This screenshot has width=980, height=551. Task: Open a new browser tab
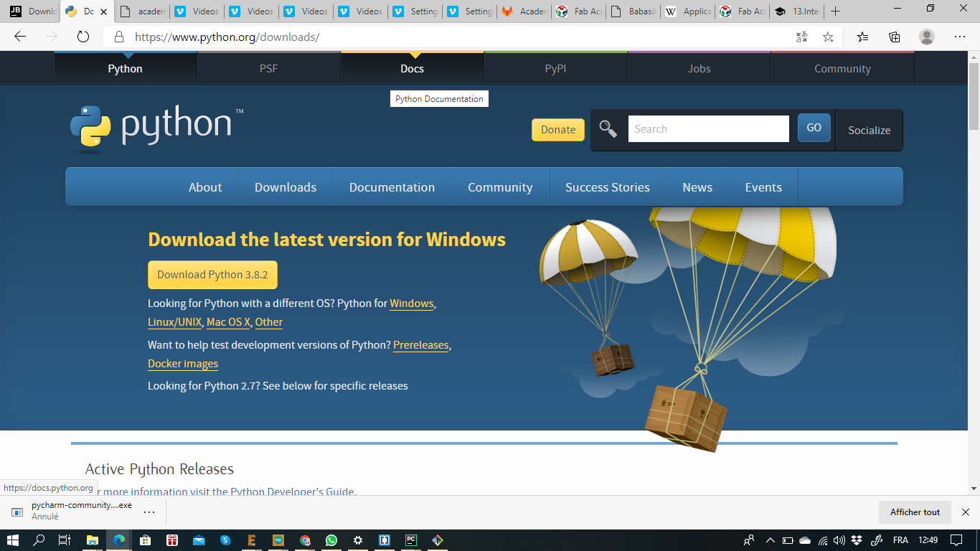pyautogui.click(x=835, y=11)
